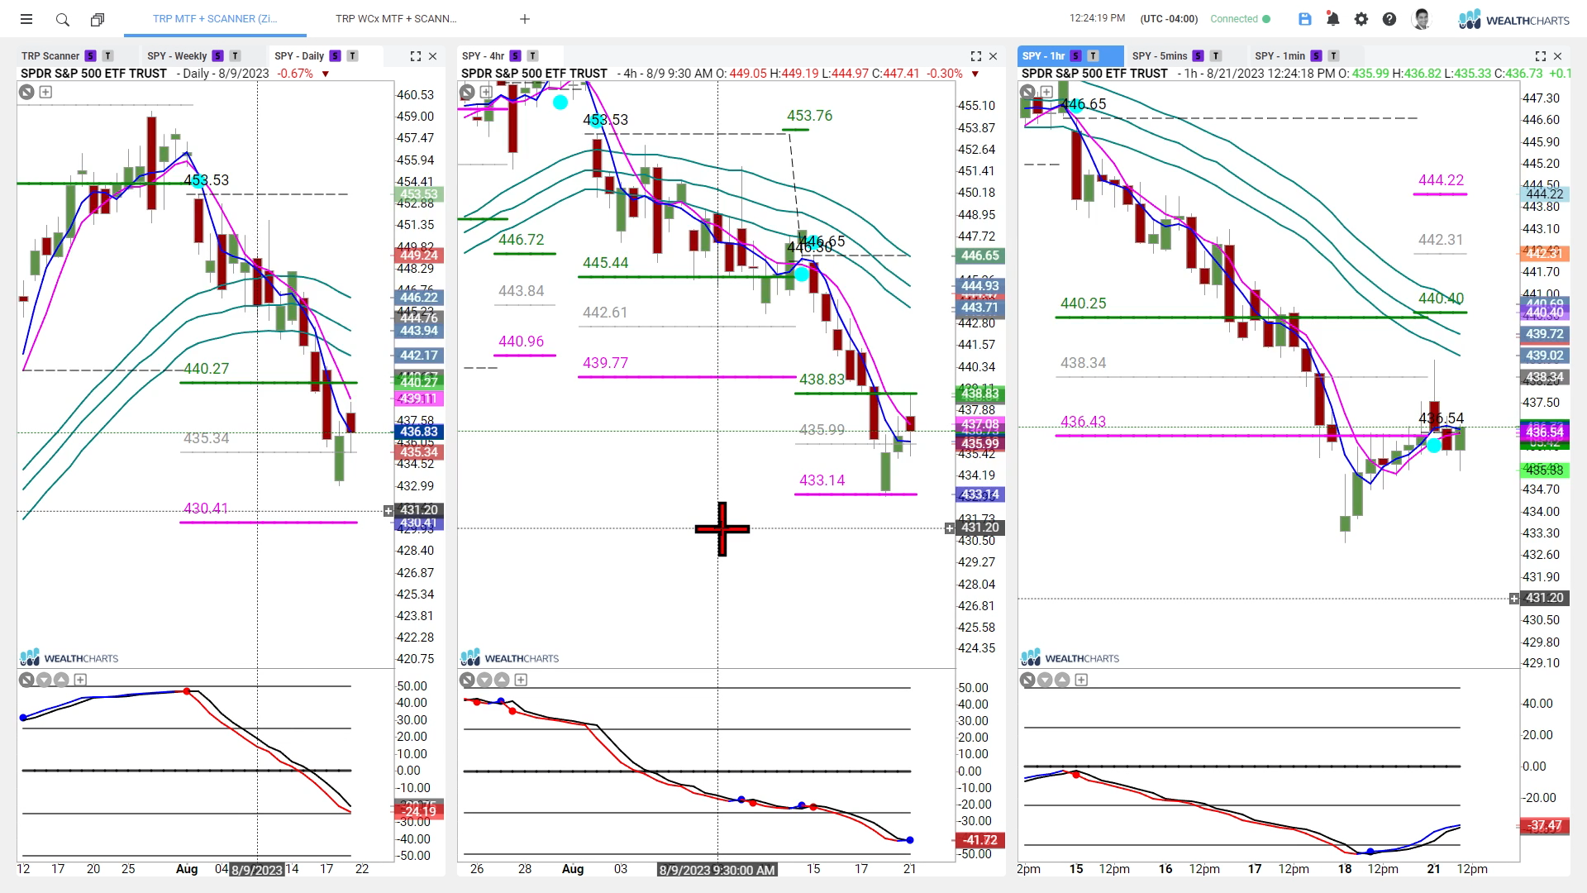The height and width of the screenshot is (893, 1587).
Task: Move the 1hr oscillator panel up
Action: (x=1062, y=680)
